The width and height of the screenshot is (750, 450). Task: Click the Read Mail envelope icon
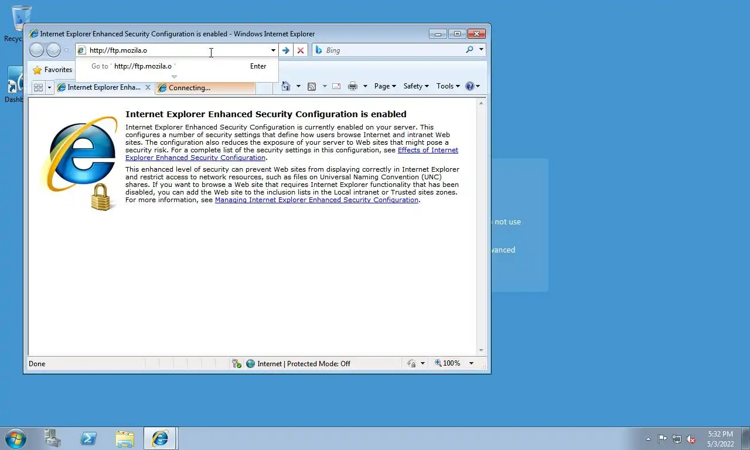[336, 86]
